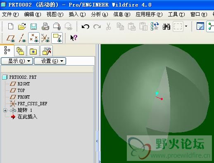Open the 分析(A) menu
The height and width of the screenshot is (163, 214).
(100, 14)
